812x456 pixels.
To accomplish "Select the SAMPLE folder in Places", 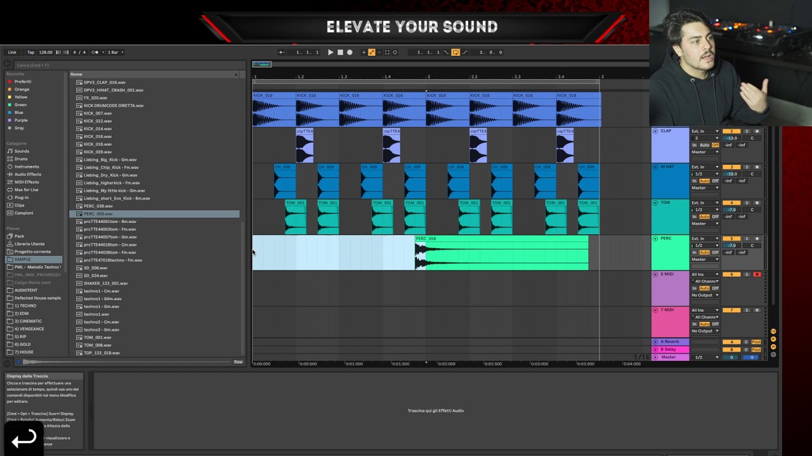I will click(34, 259).
